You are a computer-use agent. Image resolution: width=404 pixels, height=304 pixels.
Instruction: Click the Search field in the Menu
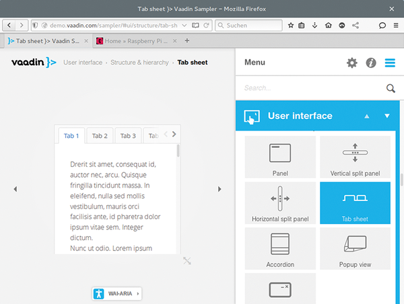pos(310,88)
